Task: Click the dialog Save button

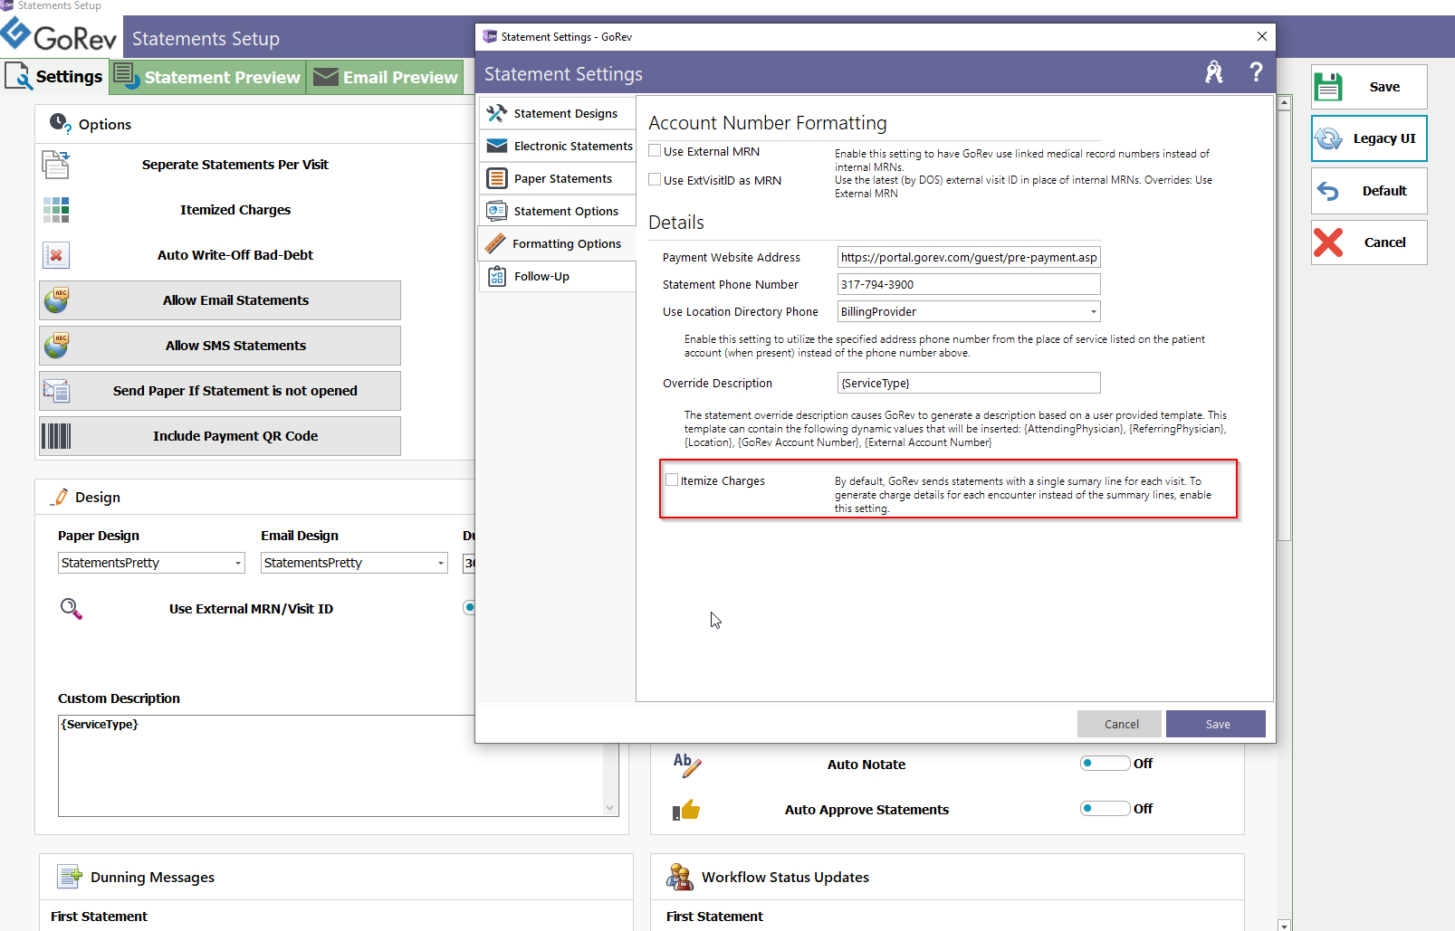Action: (1216, 724)
